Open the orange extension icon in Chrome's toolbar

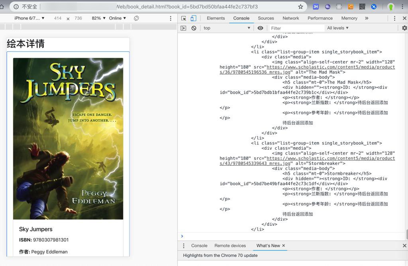click(x=351, y=7)
